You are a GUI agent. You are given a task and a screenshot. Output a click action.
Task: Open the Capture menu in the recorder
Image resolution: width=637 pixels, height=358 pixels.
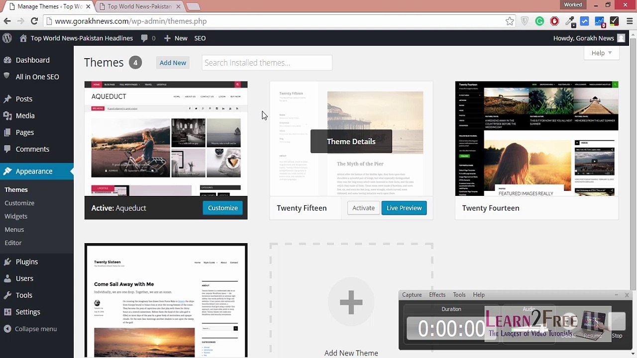(x=412, y=295)
